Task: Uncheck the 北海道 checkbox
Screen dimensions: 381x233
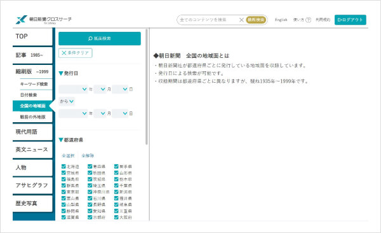Action: [63, 166]
